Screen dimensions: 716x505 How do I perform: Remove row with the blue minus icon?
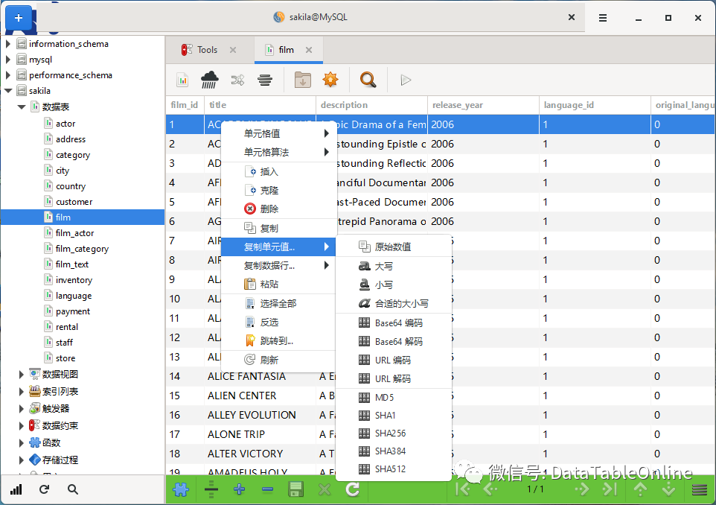tap(268, 489)
